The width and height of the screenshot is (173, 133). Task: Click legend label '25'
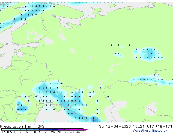point(53,132)
